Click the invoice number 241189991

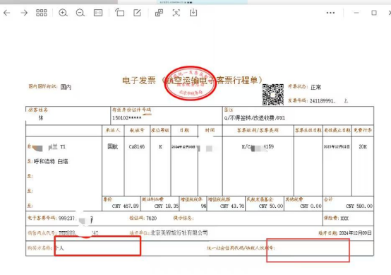click(322, 100)
